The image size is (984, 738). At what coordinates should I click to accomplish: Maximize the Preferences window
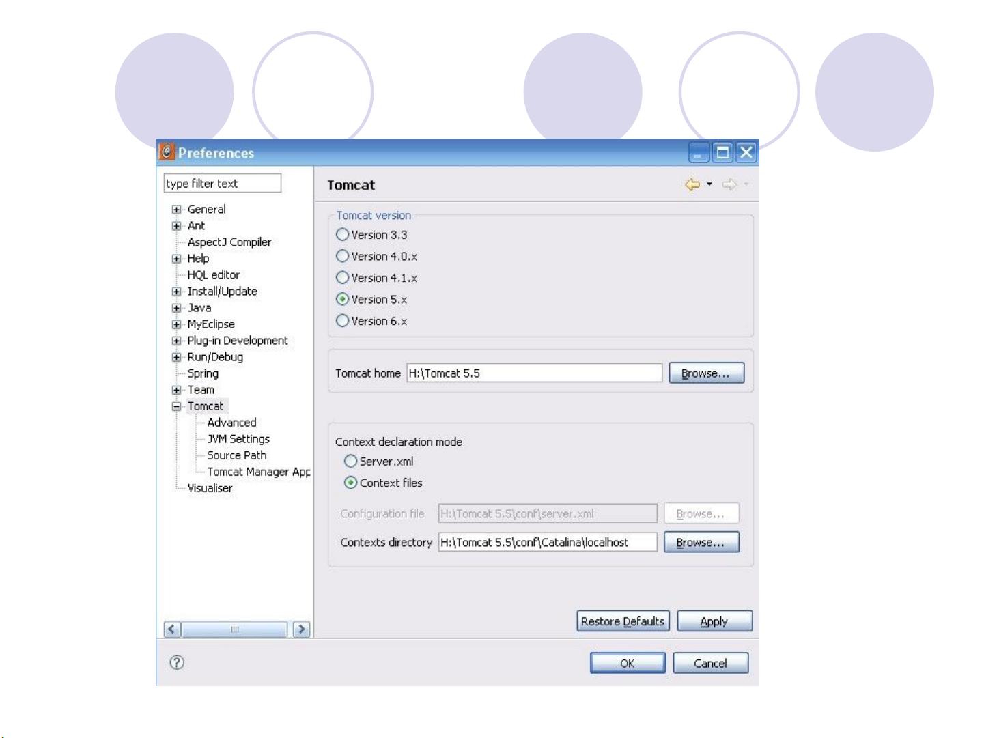[x=722, y=152]
